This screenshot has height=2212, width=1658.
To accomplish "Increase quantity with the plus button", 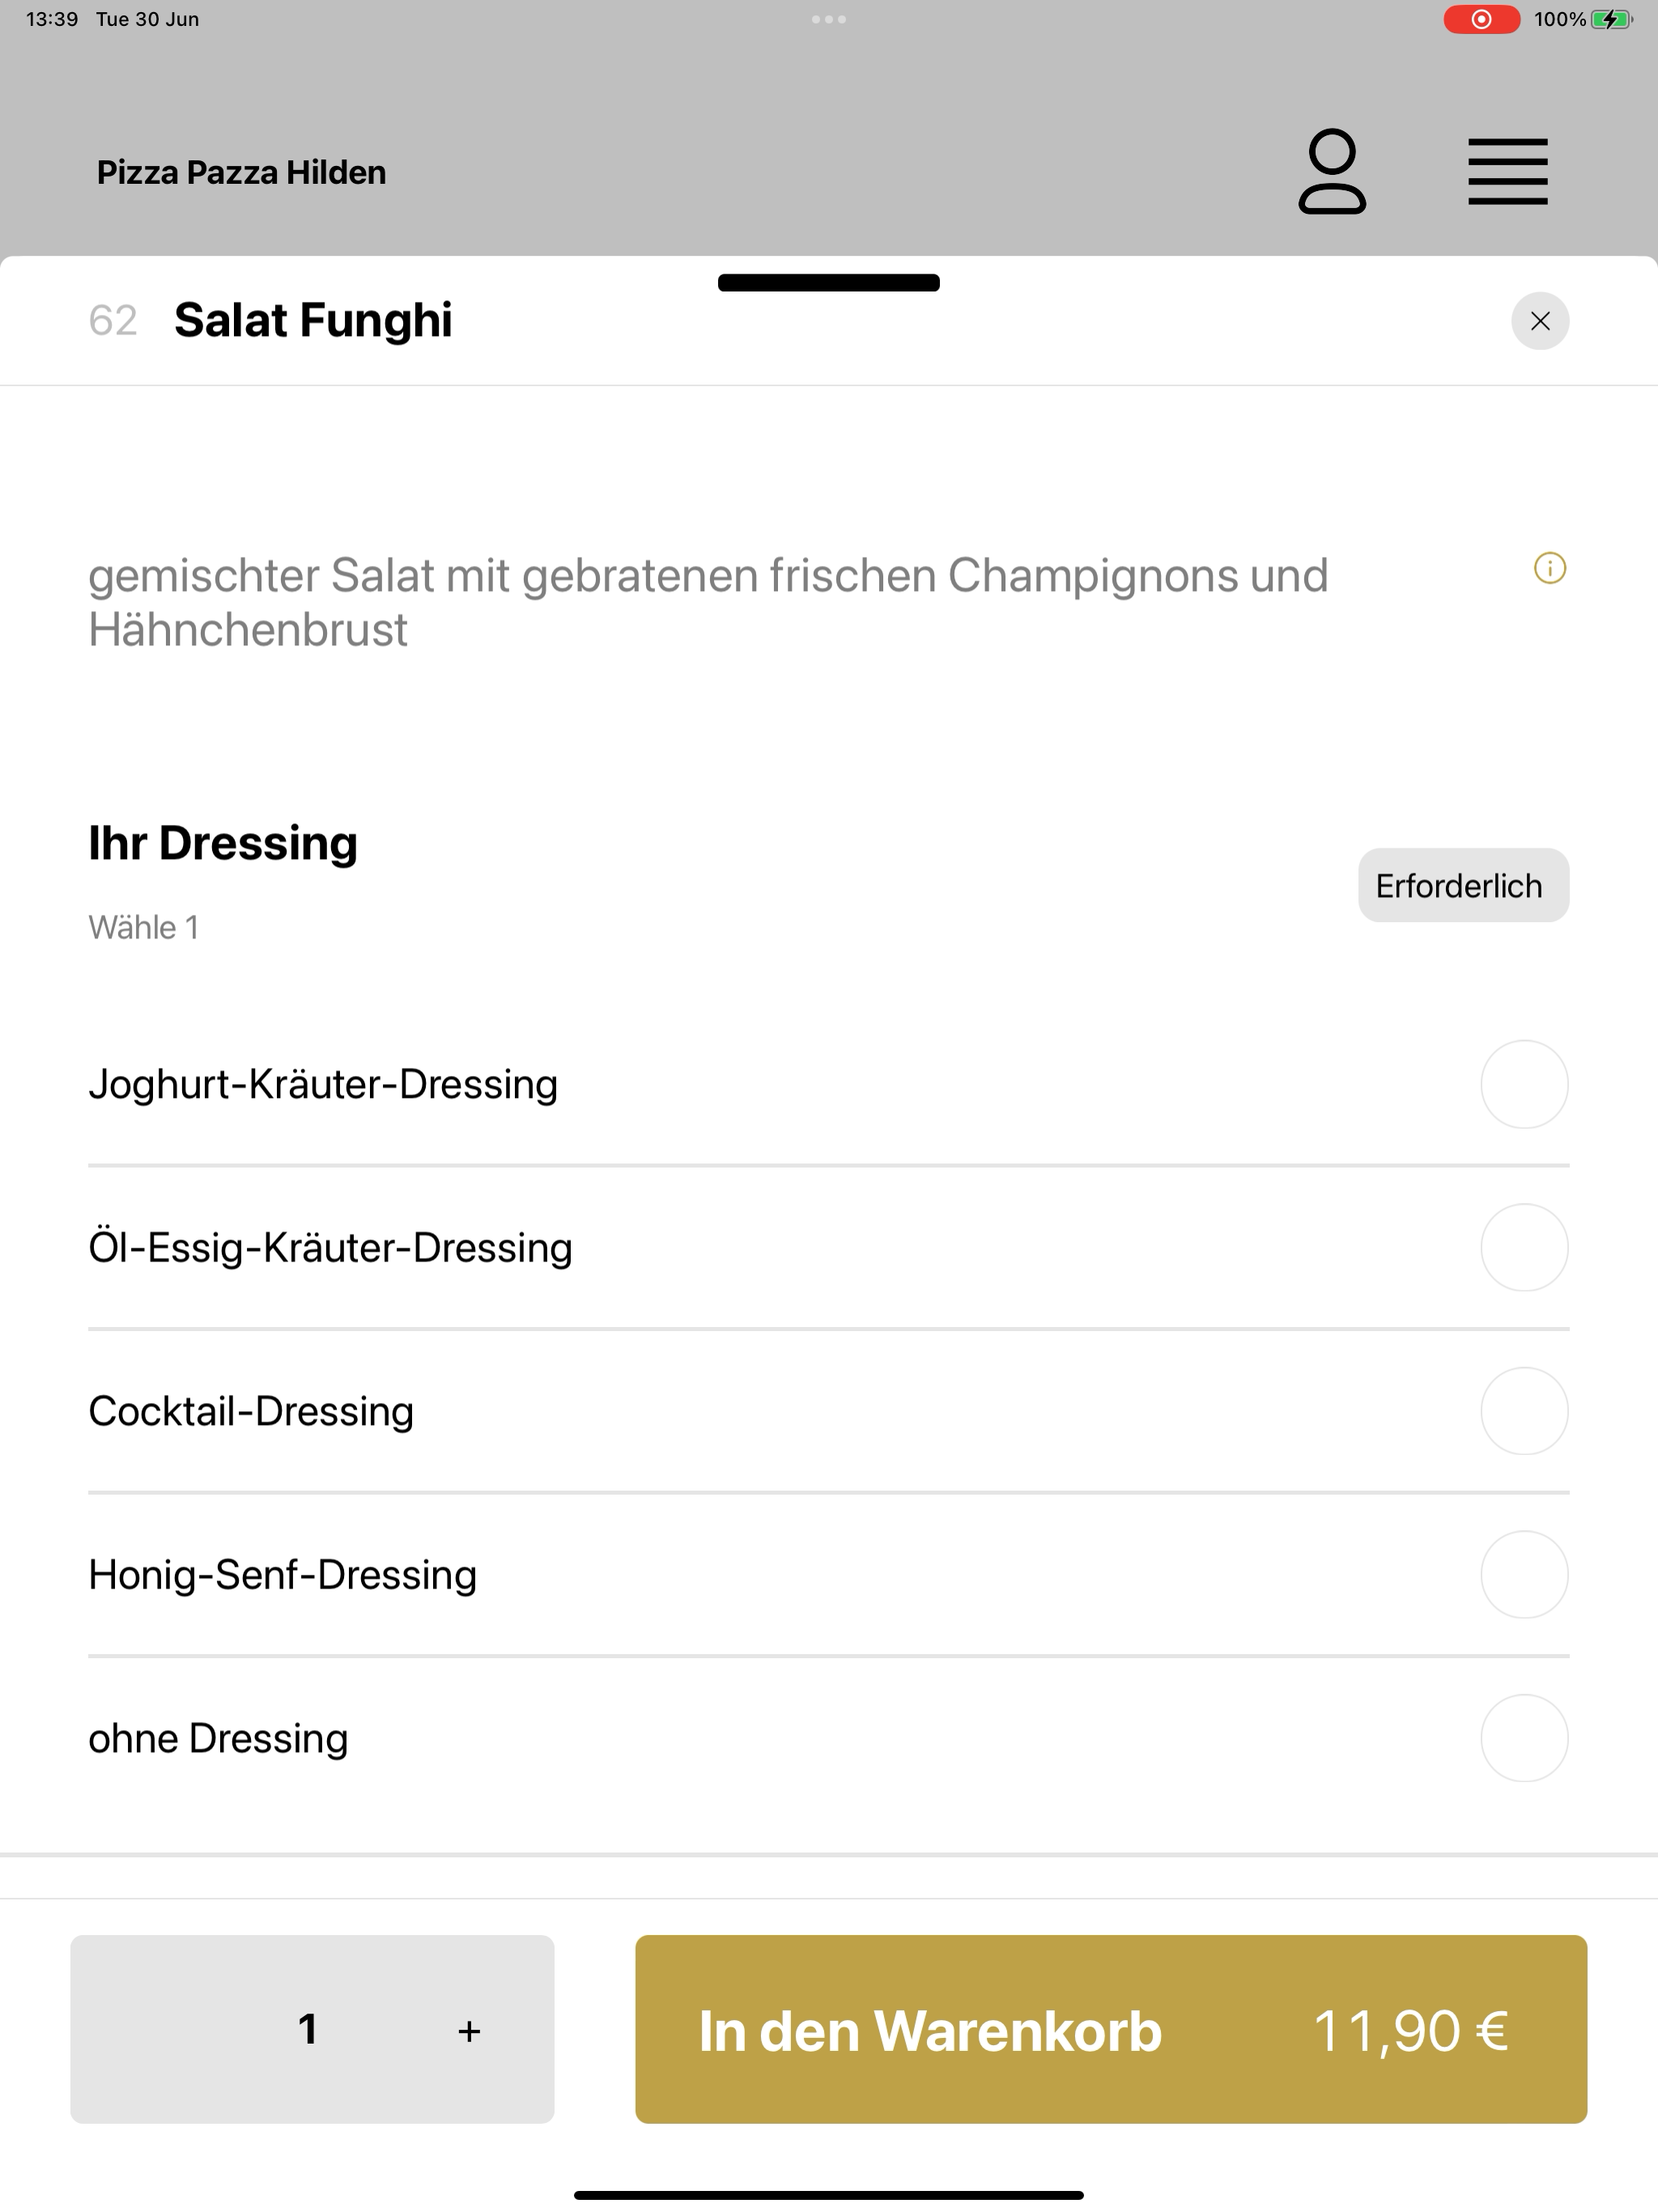I will 469,2031.
